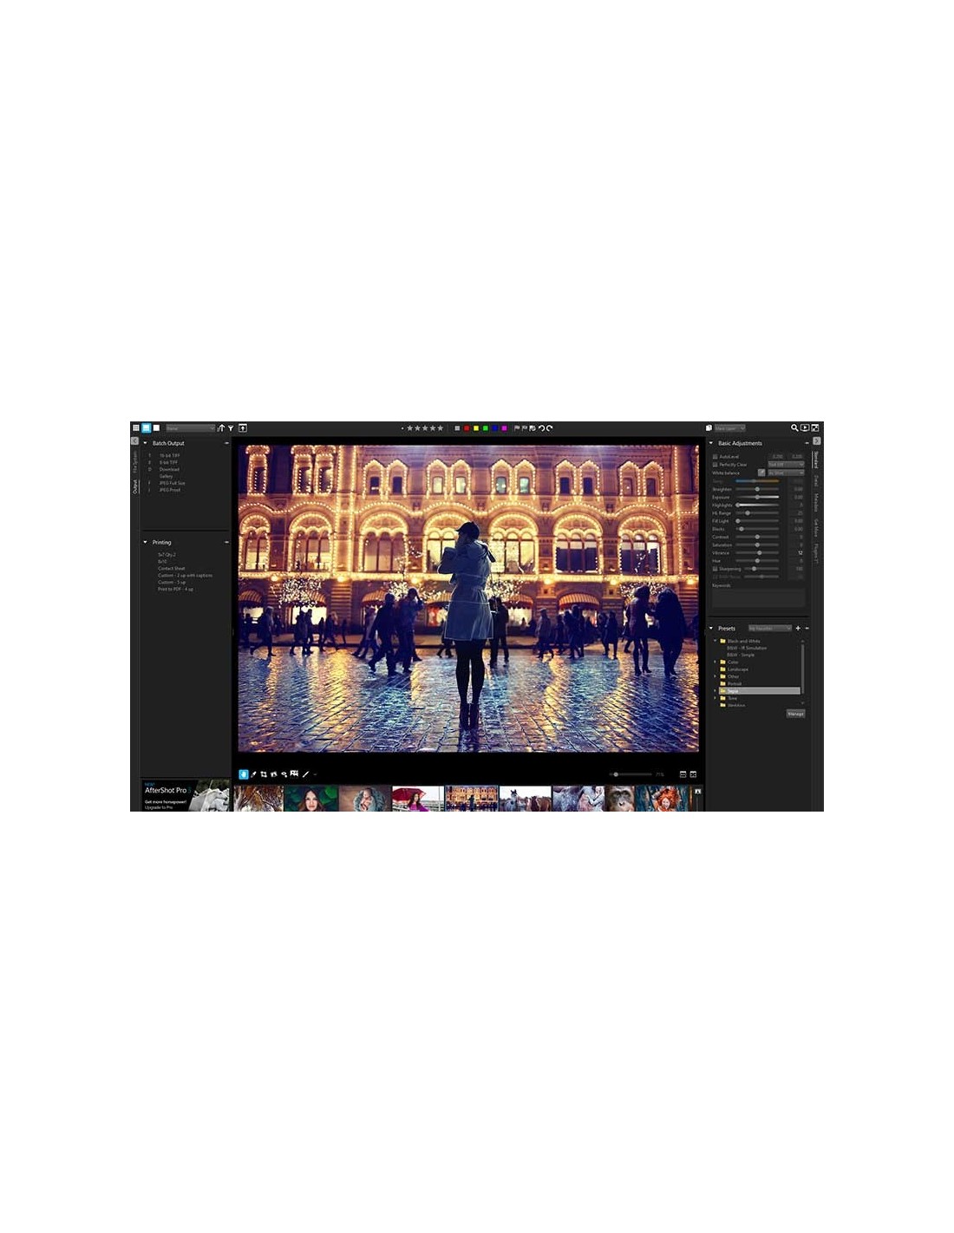The height and width of the screenshot is (1233, 954).
Task: Open the search magnifier tool
Action: coord(794,427)
